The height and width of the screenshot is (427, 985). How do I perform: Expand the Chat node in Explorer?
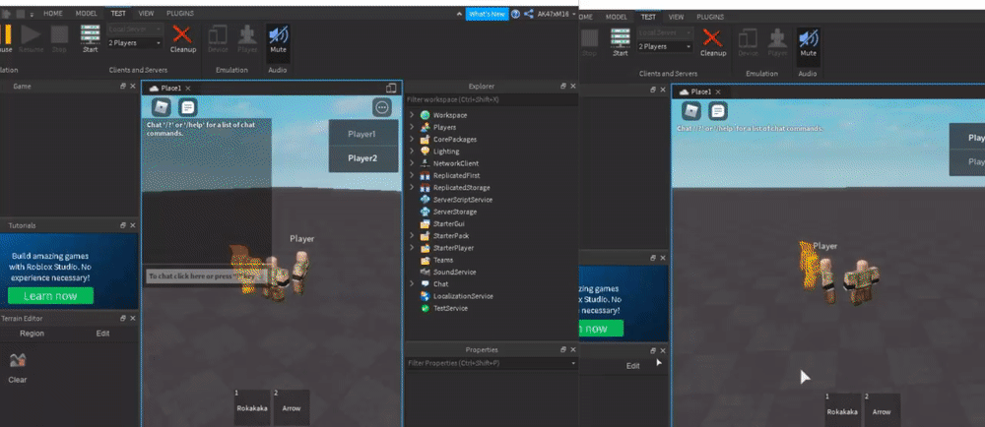click(412, 284)
